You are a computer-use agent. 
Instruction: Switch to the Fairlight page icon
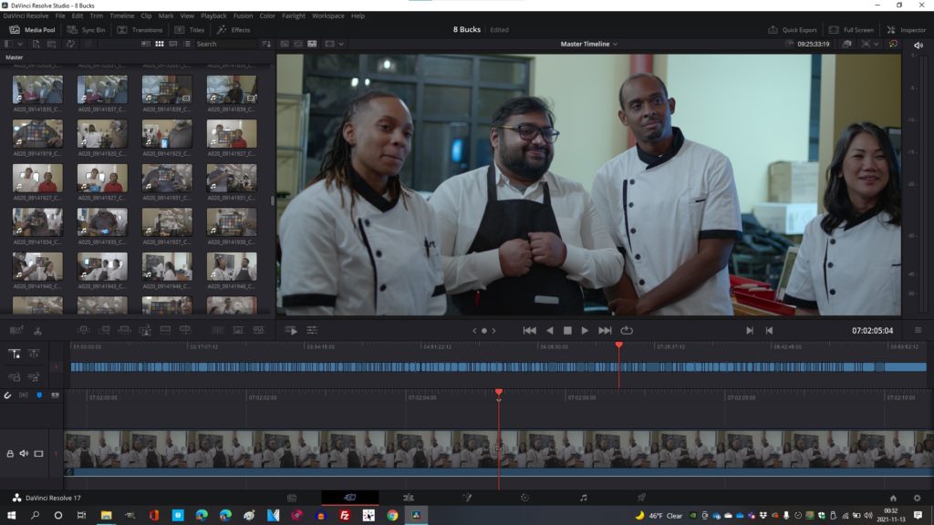coord(583,498)
